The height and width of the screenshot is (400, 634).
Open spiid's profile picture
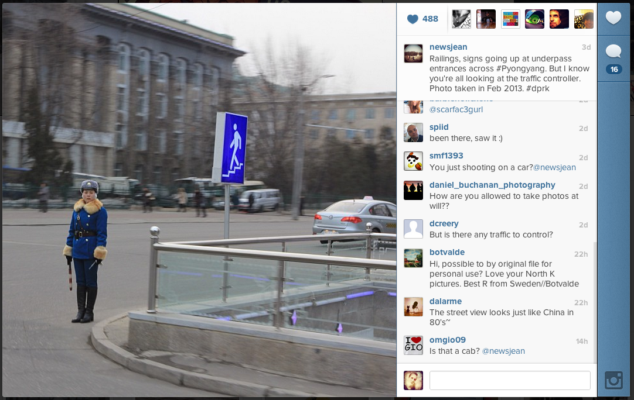pyautogui.click(x=413, y=132)
